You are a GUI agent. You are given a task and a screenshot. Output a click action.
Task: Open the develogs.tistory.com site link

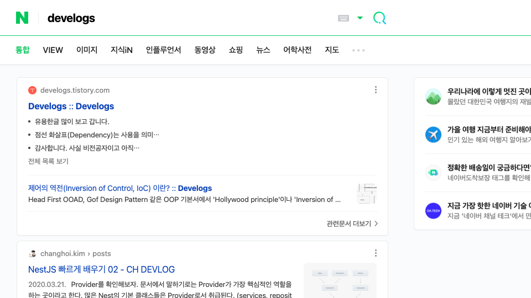pyautogui.click(x=75, y=90)
